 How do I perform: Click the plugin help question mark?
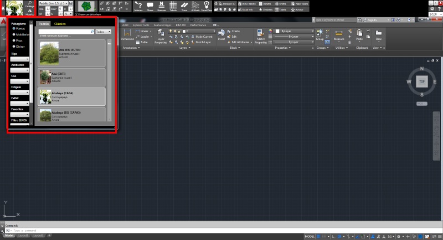[x=439, y=9]
